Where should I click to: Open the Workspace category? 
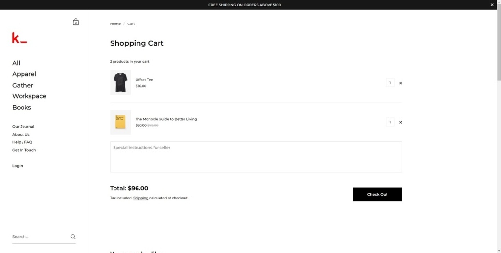[x=29, y=96]
